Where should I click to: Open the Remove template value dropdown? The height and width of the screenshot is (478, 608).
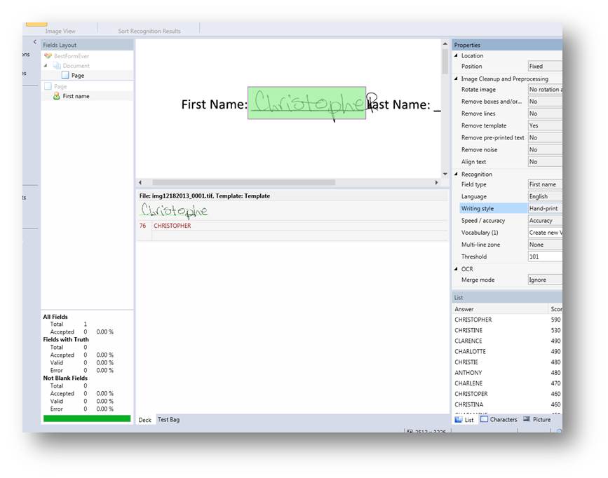544,126
